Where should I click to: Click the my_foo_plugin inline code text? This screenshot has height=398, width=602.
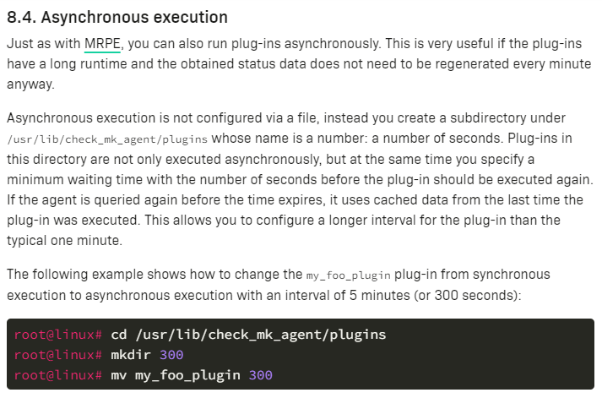[x=348, y=275]
